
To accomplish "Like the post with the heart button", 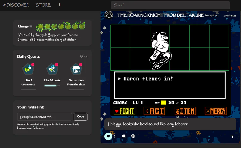I will click(108, 136).
